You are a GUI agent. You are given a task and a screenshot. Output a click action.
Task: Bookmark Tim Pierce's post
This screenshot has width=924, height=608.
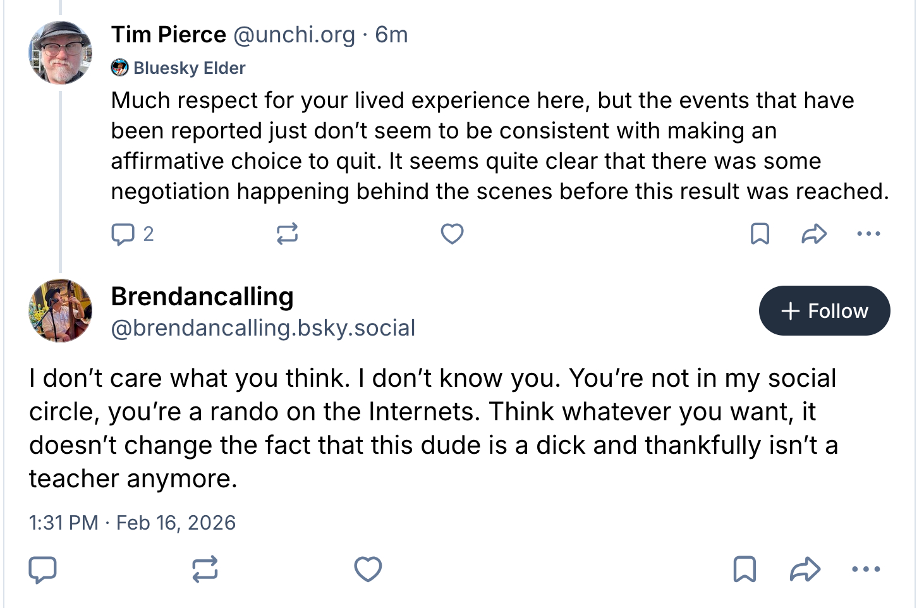(760, 234)
